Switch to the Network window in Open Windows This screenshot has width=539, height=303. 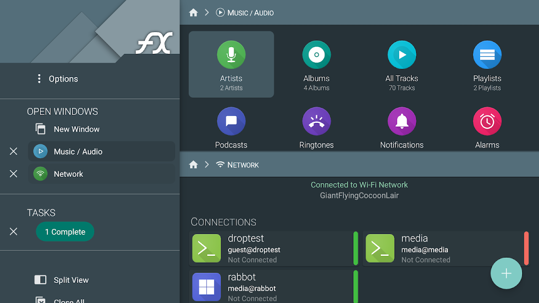point(101,173)
